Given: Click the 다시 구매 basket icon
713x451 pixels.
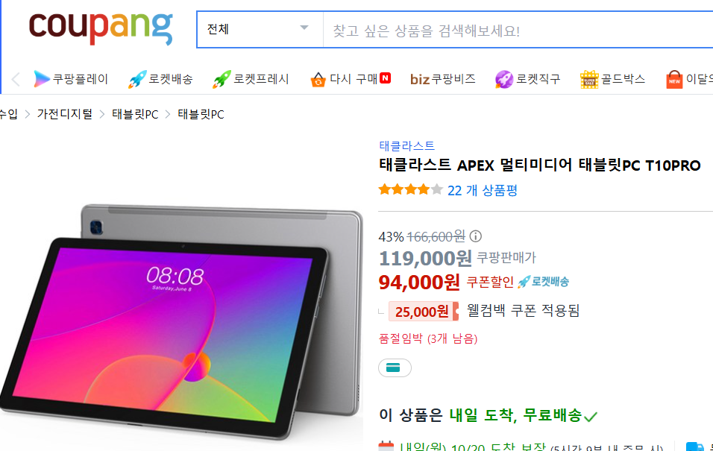Looking at the screenshot, I should (x=318, y=80).
